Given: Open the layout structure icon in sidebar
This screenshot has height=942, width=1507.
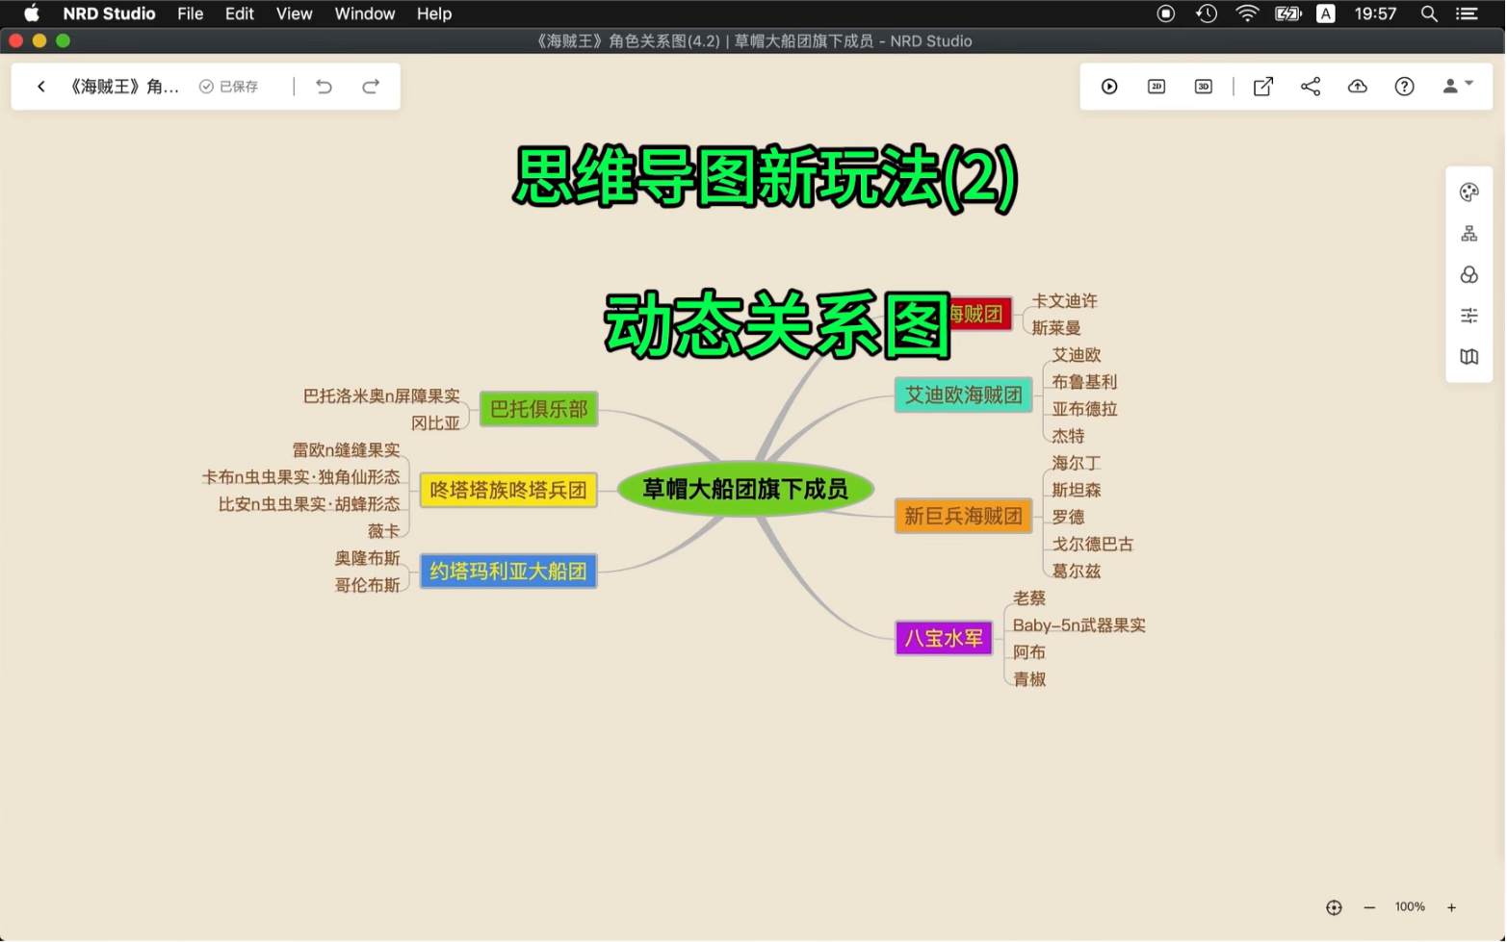Looking at the screenshot, I should click(1470, 234).
